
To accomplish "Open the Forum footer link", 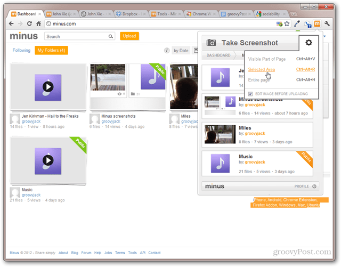I will coord(86,253).
